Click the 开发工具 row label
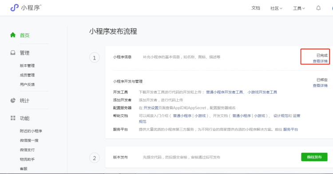 pyautogui.click(x=120, y=92)
